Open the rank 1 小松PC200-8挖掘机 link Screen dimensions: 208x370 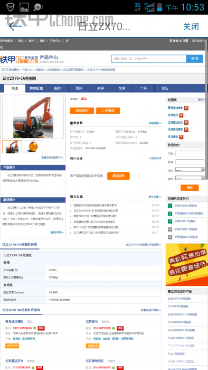(x=185, y=206)
